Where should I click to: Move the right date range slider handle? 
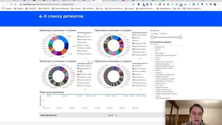click(x=180, y=37)
